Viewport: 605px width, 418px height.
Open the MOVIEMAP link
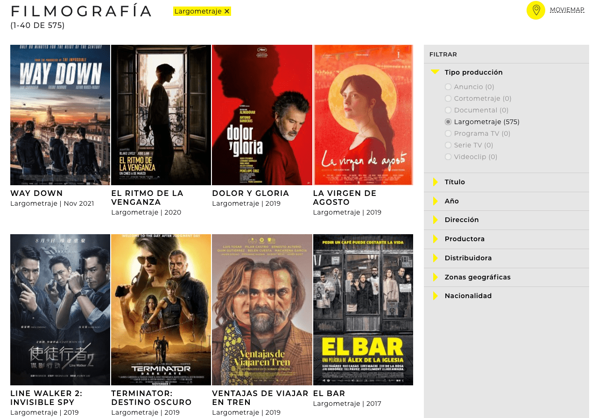click(x=567, y=10)
